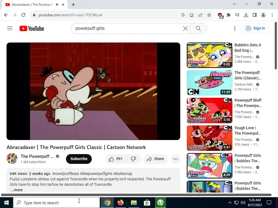Open the Chrome profile avatar icon
The image size is (278, 208).
pos(263,15)
